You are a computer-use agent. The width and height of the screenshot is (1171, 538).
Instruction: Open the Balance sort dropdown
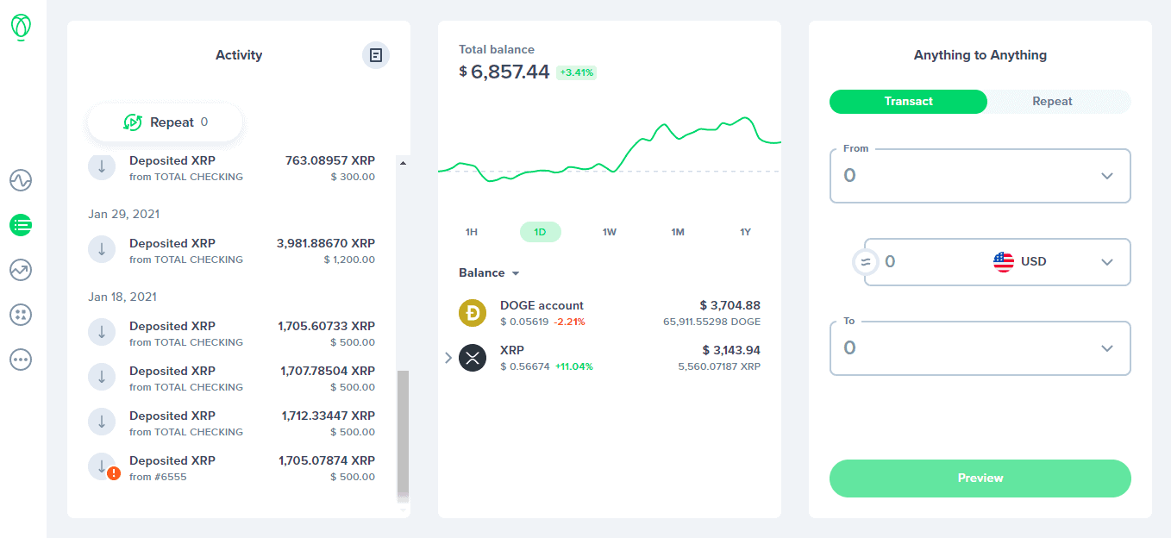click(489, 272)
